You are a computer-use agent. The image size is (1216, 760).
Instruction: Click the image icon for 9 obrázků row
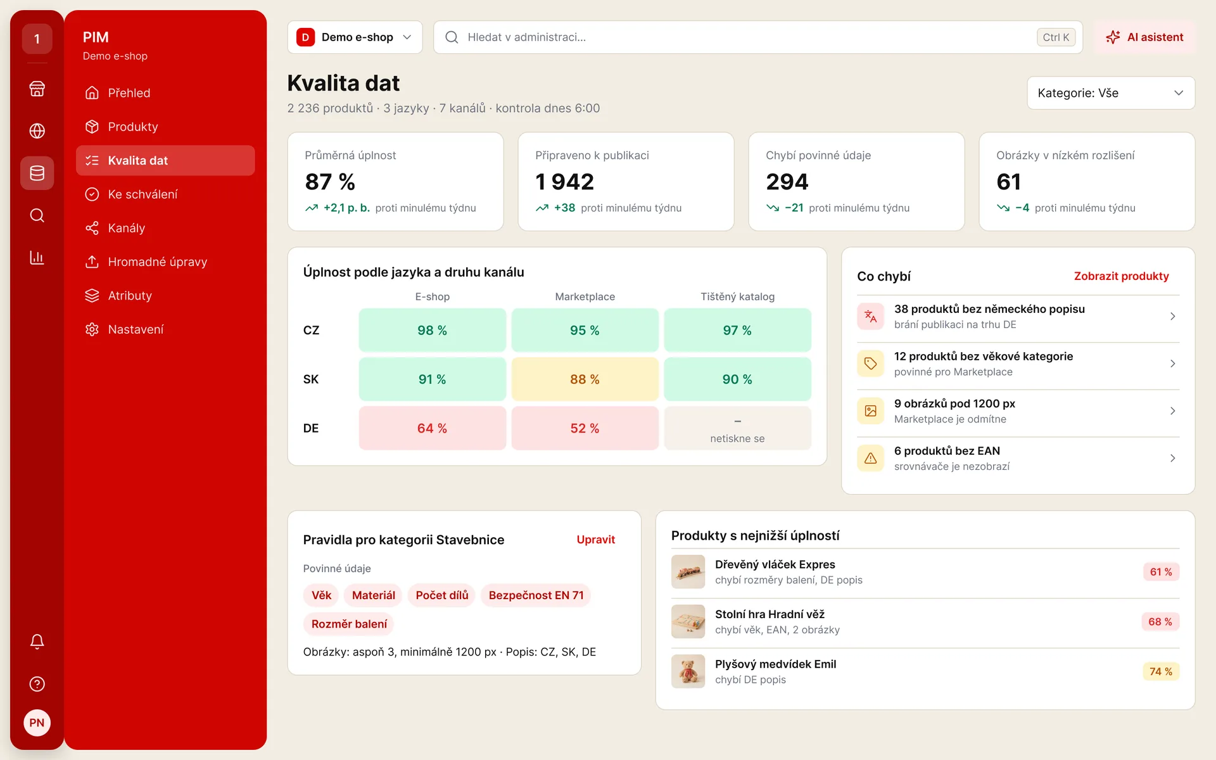(x=870, y=411)
